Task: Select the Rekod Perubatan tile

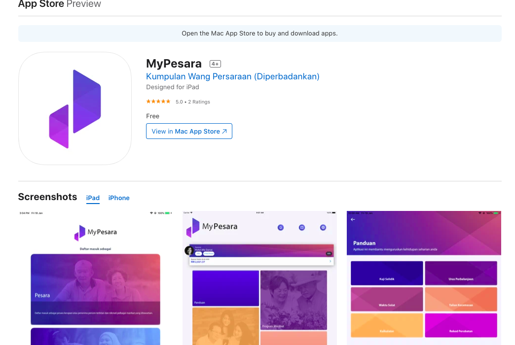Action: (461, 325)
